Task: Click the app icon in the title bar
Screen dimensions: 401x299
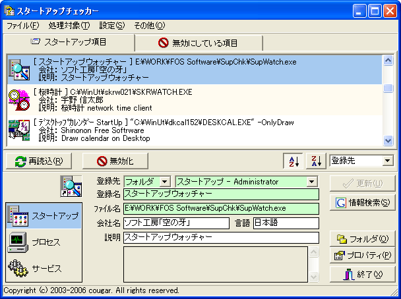Action: click(x=9, y=11)
